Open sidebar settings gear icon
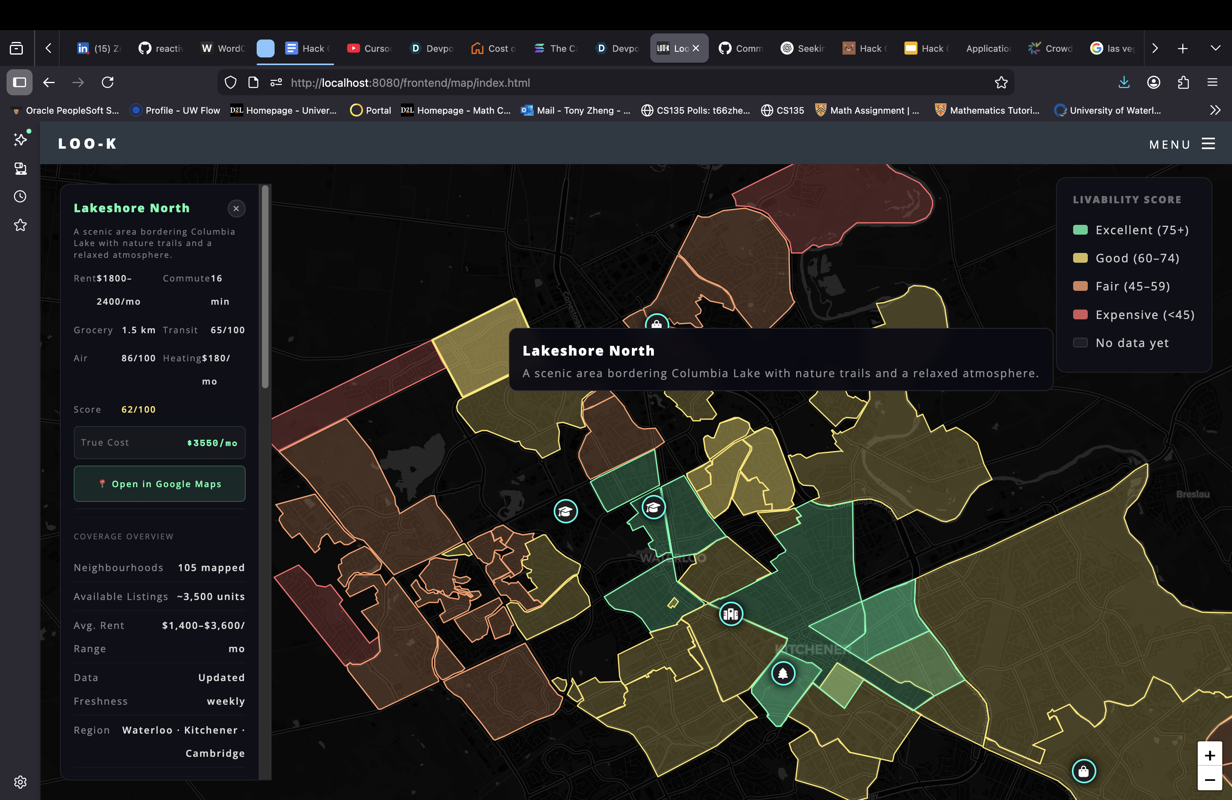 pyautogui.click(x=20, y=781)
